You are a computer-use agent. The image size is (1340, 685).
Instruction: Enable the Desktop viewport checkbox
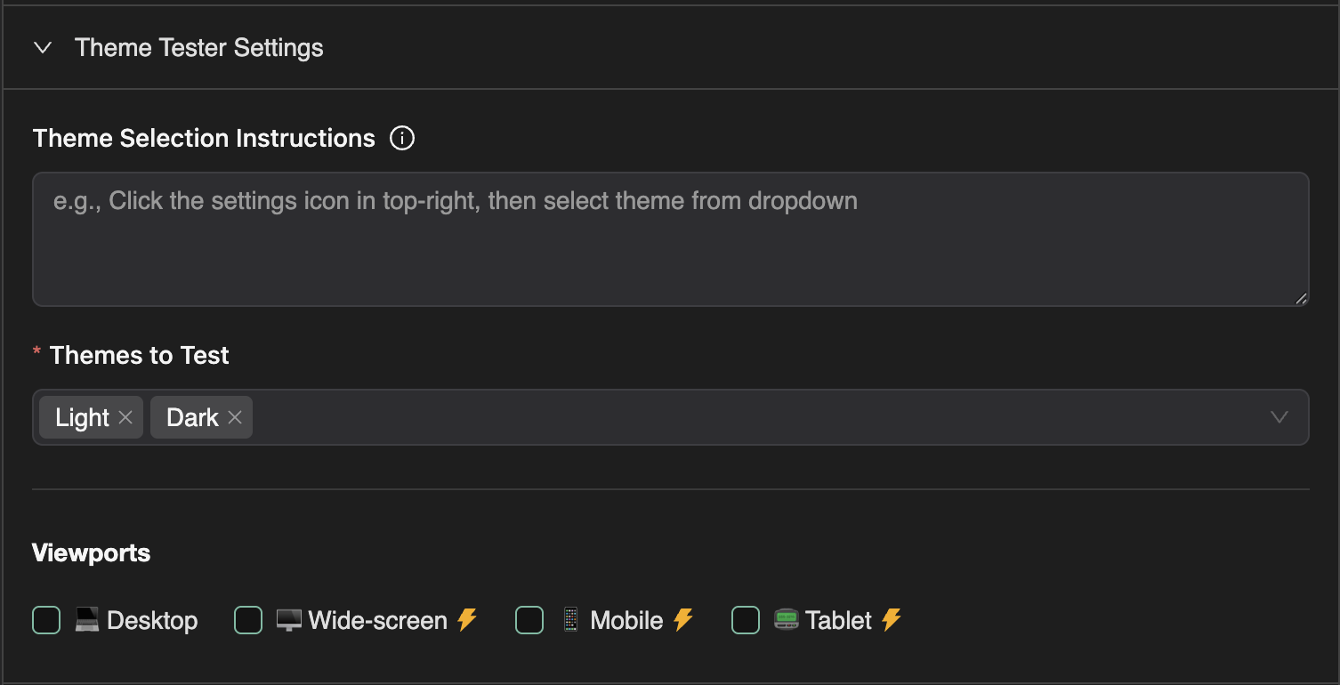(x=46, y=620)
